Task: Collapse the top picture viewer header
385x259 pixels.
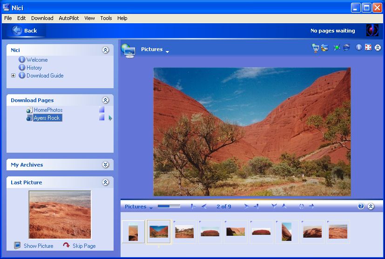Action: 378,47
